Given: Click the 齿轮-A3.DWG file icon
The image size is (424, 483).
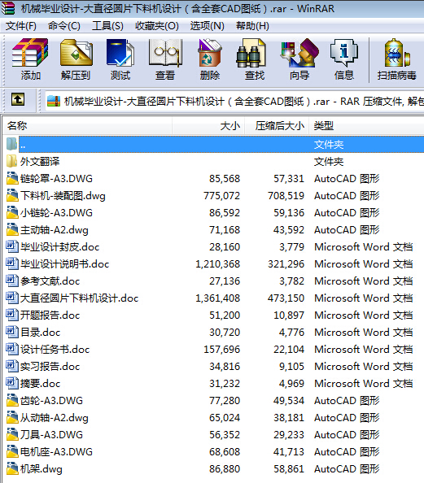Looking at the screenshot, I should point(12,400).
